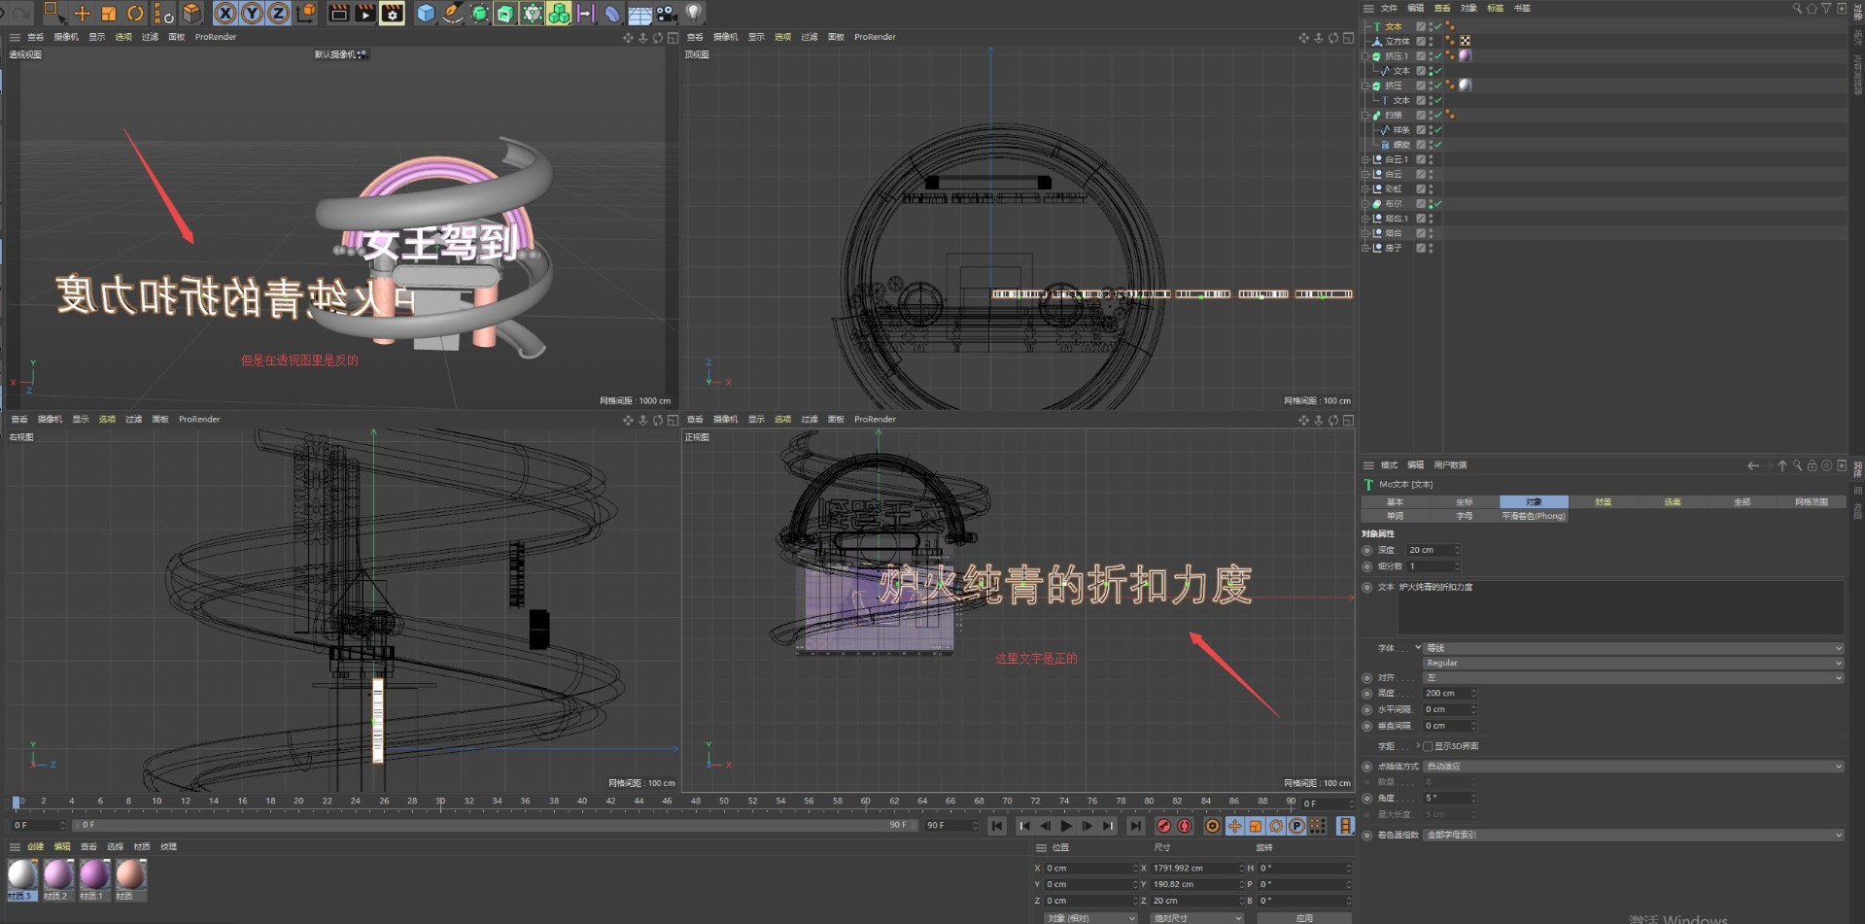Viewport: 1865px width, 924px height.
Task: Click the MoGraph text object icon for 文本
Action: pyautogui.click(x=1377, y=26)
